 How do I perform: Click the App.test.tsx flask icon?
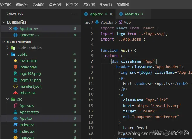[15, 112]
